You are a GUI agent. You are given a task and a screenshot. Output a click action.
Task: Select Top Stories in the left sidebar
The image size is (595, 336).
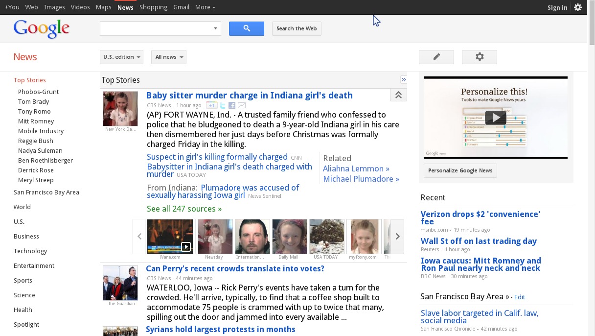pyautogui.click(x=30, y=80)
